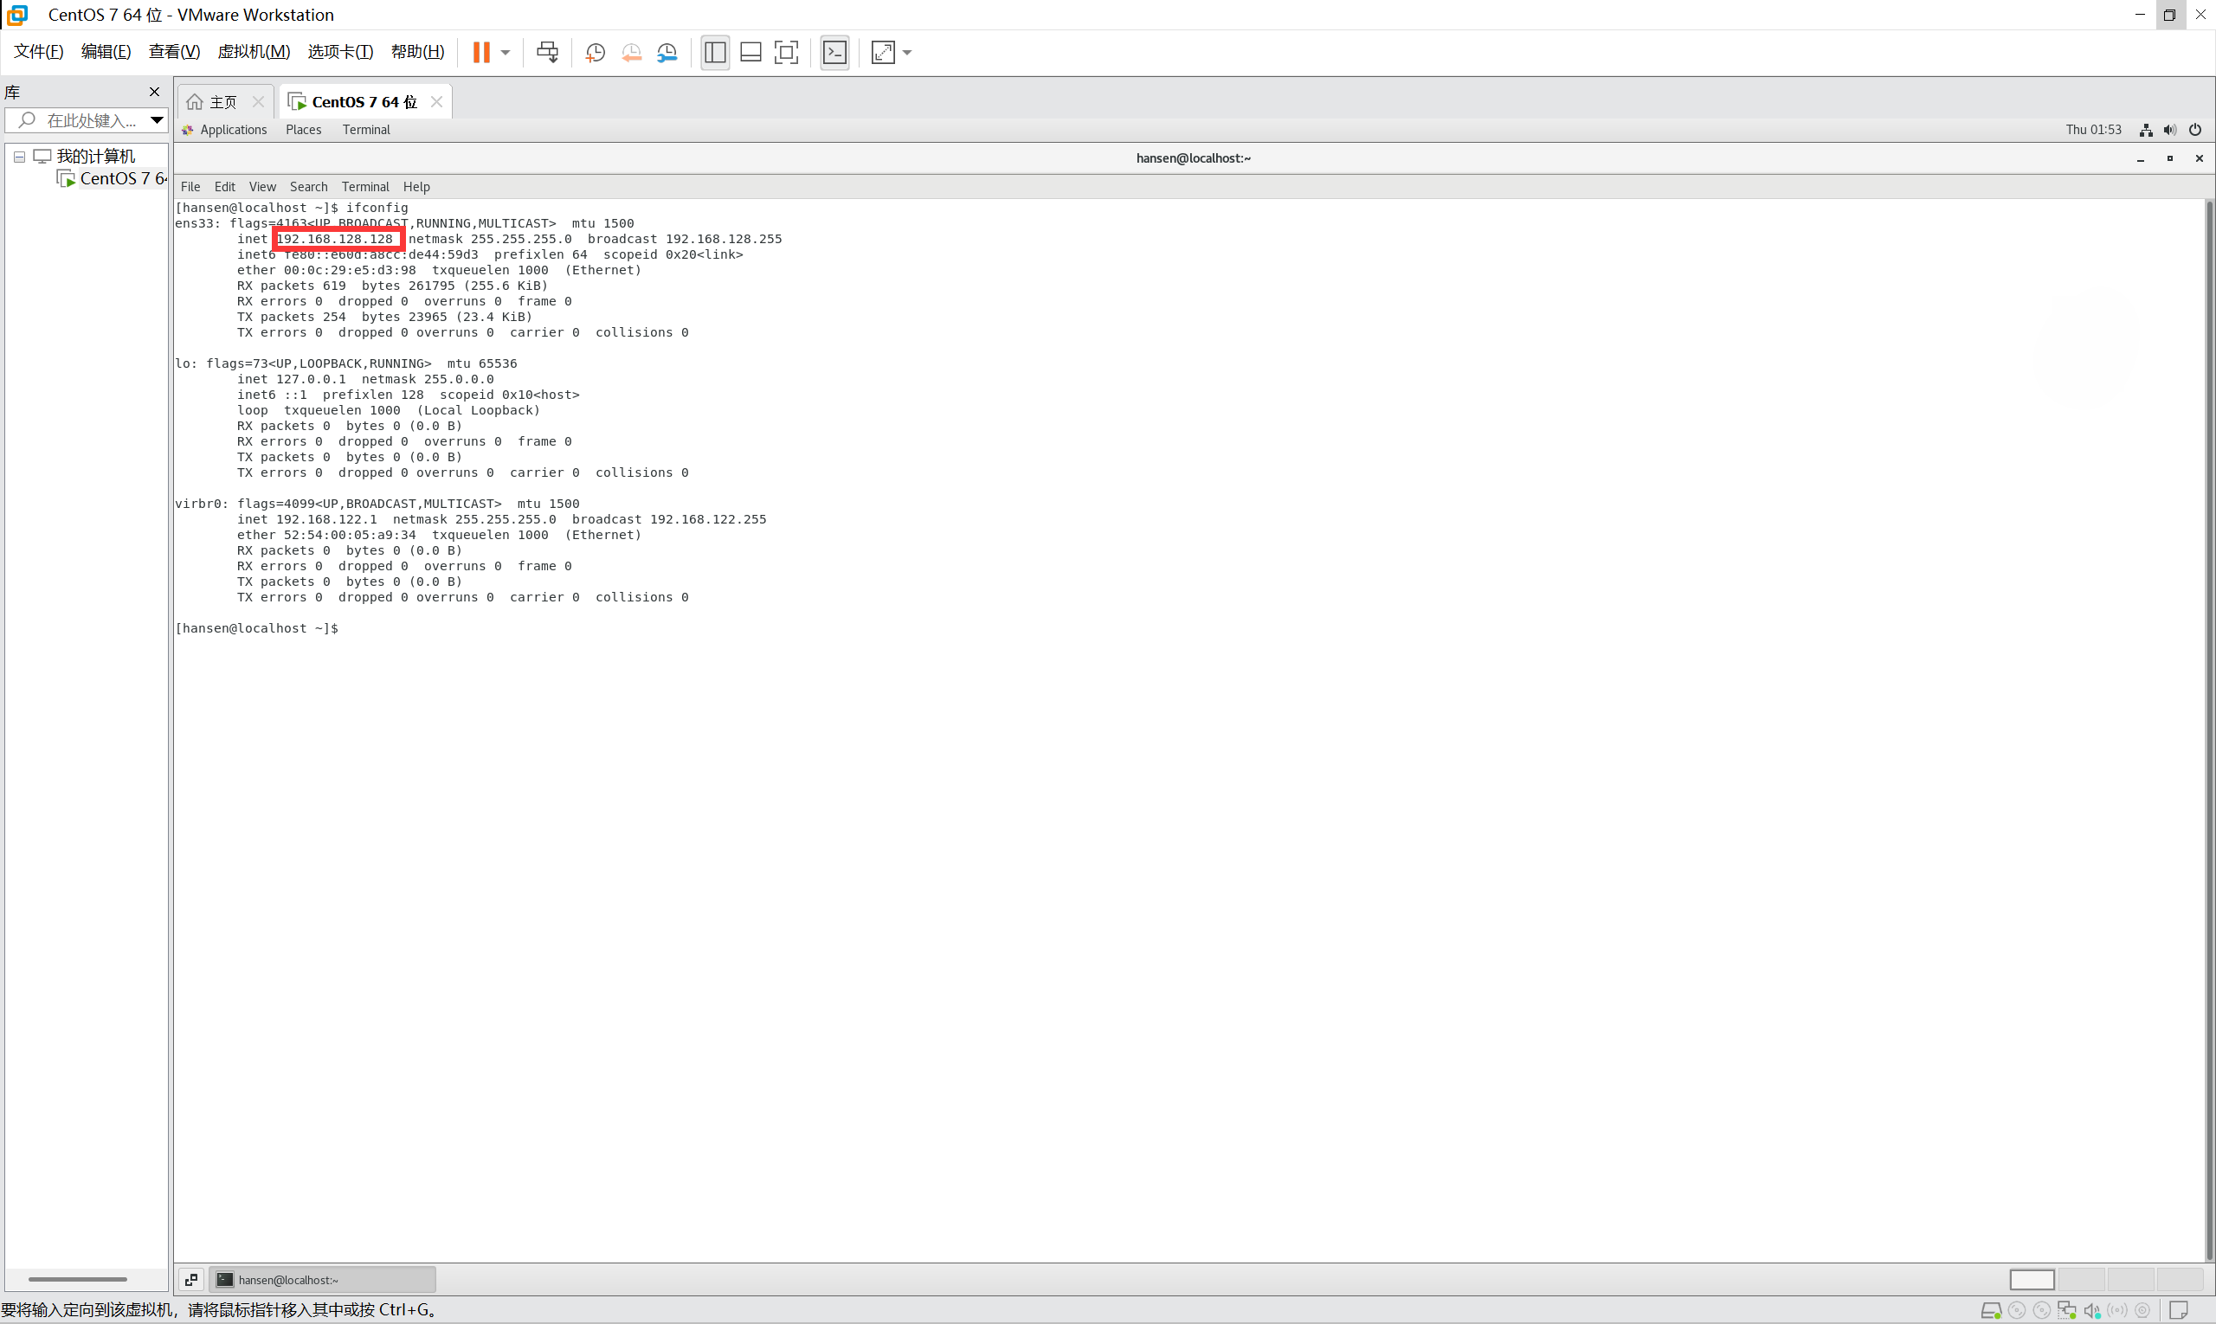2216x1324 pixels.
Task: Click the Send Ctrl+Alt+Del toolbar icon
Action: (547, 52)
